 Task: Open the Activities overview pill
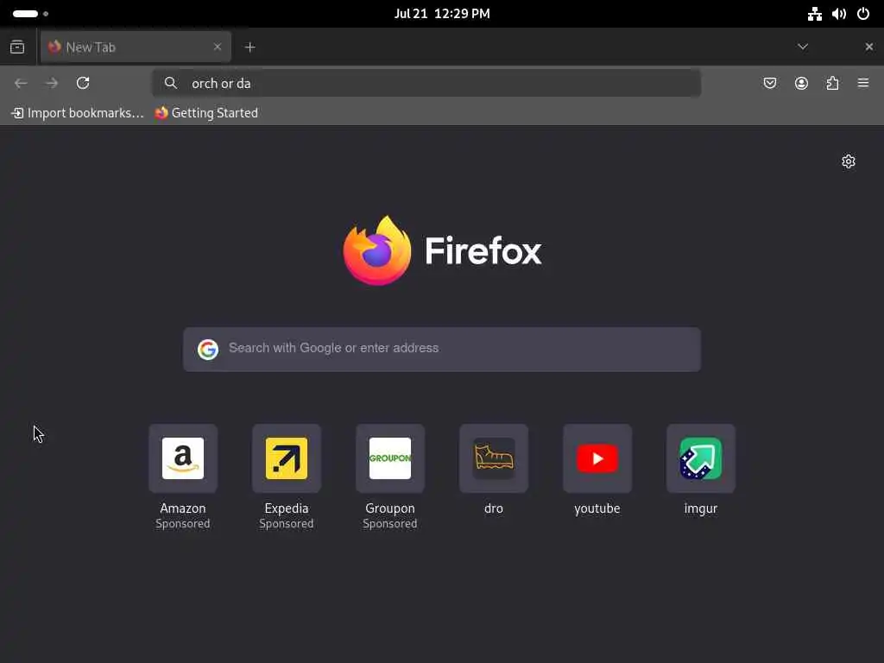(30, 14)
